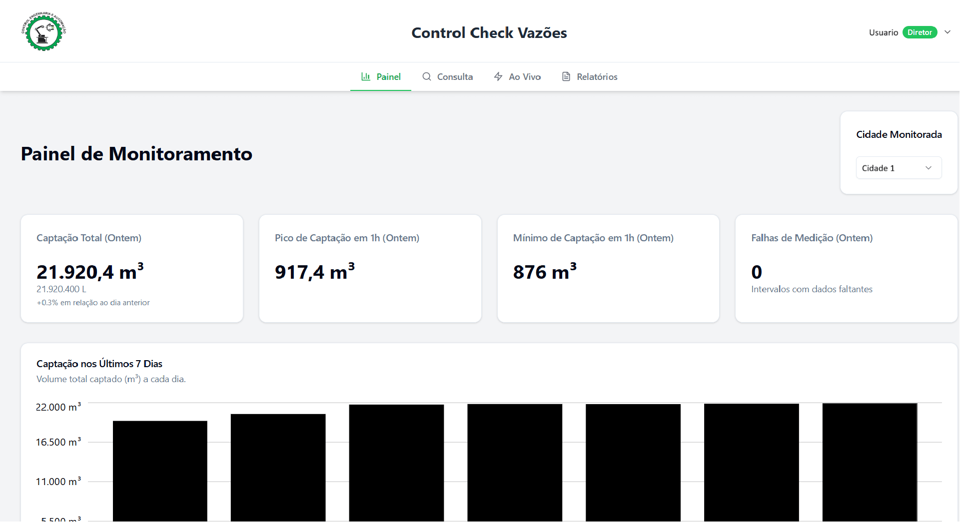Click the green Diretor badge

(x=920, y=32)
